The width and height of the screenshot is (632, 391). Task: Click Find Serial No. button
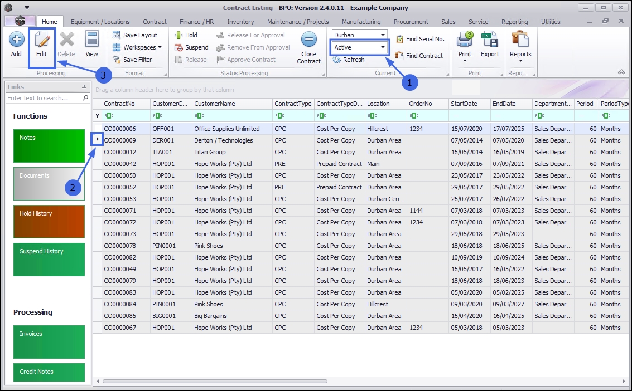click(x=421, y=39)
